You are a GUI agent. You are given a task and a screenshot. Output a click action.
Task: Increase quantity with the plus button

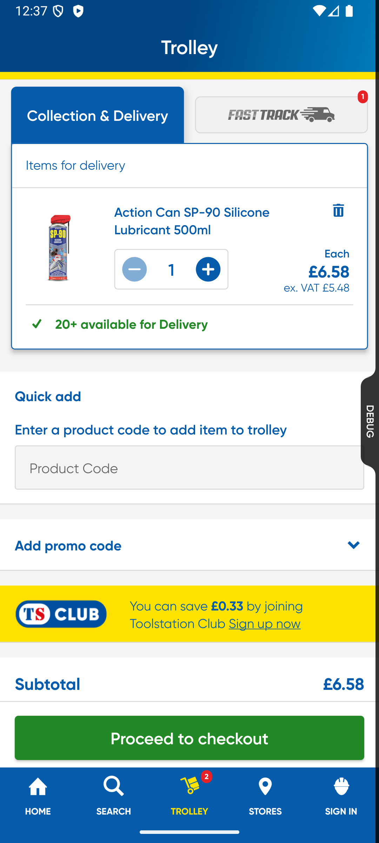(208, 269)
